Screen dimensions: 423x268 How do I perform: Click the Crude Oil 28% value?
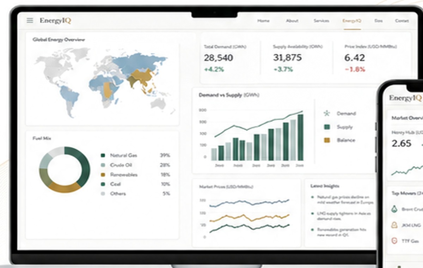[x=165, y=165]
